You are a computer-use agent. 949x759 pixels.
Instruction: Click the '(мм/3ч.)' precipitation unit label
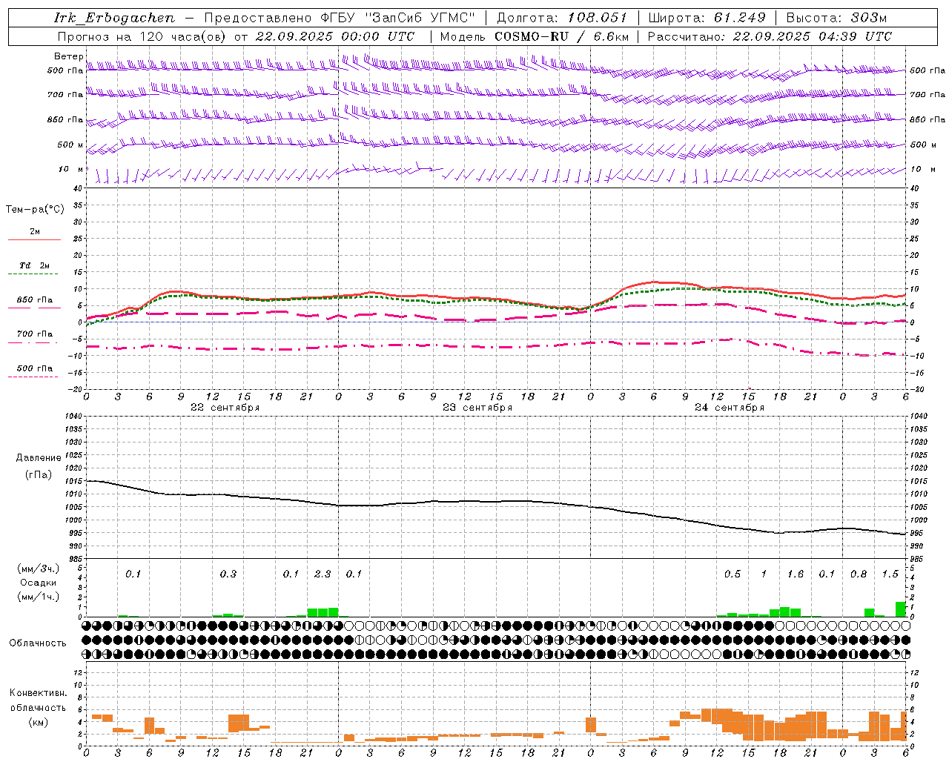pyautogui.click(x=37, y=569)
